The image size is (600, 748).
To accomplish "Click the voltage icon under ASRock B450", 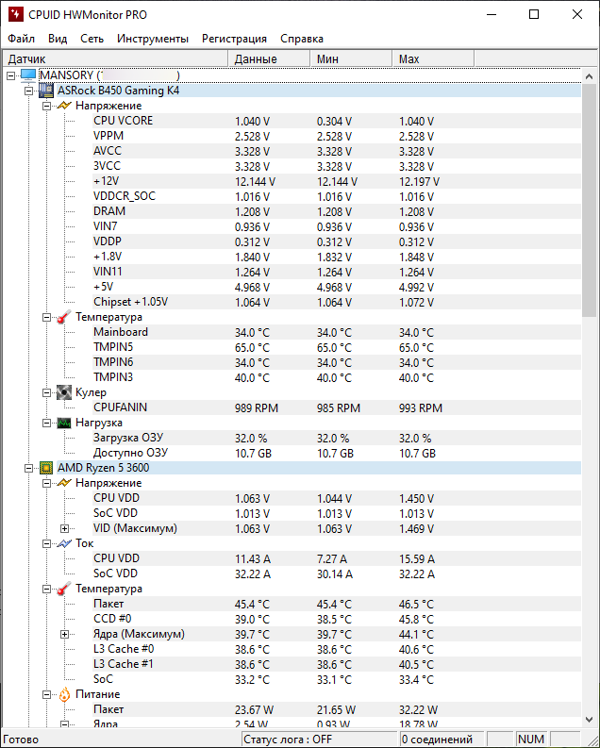I will (64, 106).
